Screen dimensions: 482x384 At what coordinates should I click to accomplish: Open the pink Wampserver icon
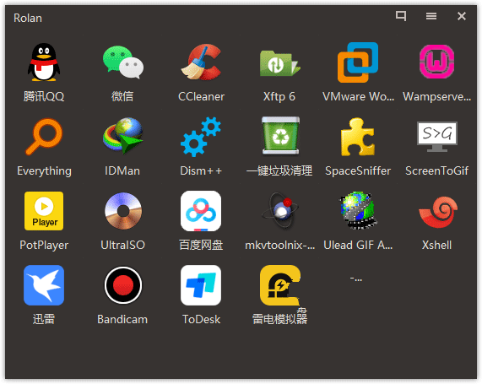pyautogui.click(x=436, y=62)
